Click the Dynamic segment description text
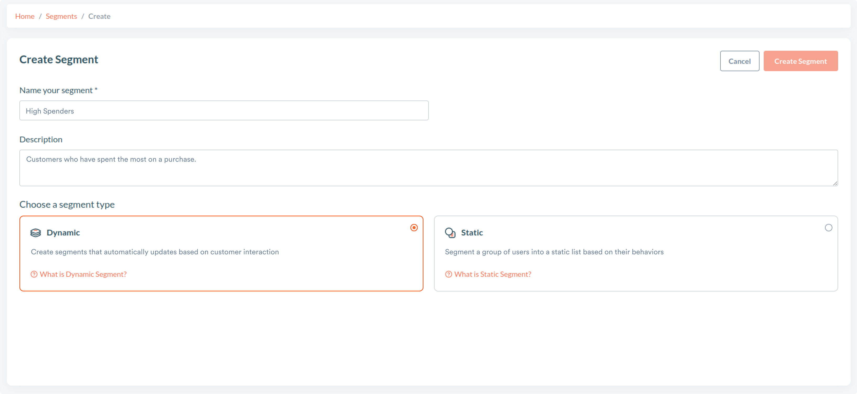The height and width of the screenshot is (394, 857). click(x=155, y=252)
